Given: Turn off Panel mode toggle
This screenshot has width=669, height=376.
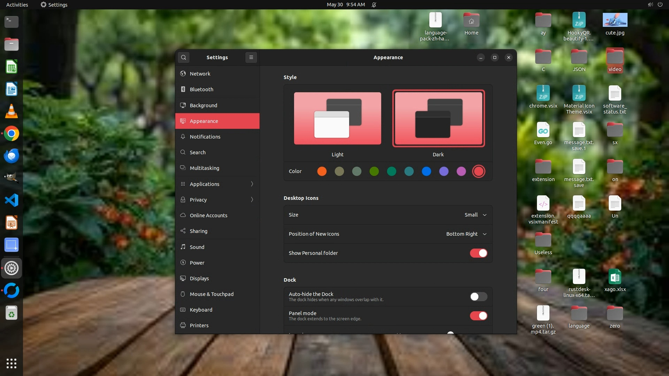Looking at the screenshot, I should point(478,316).
